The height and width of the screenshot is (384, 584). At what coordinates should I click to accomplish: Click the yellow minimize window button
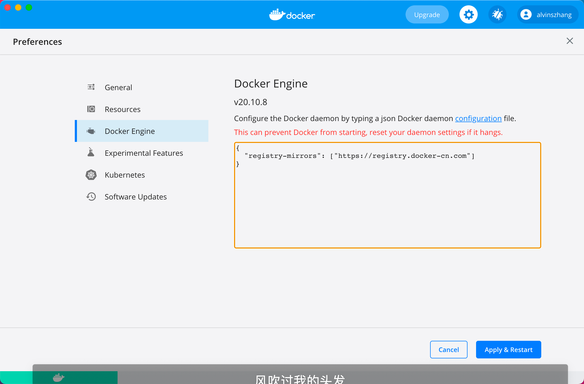[18, 7]
